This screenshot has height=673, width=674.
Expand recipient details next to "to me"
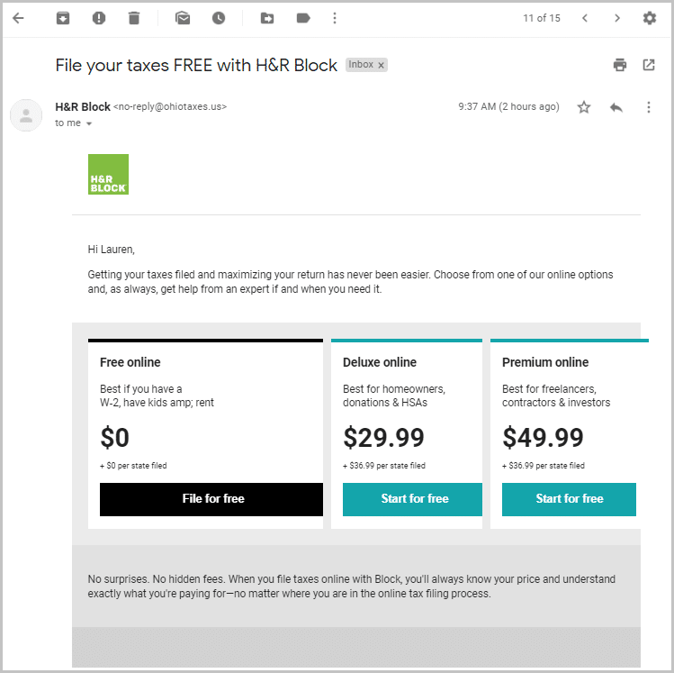click(89, 123)
